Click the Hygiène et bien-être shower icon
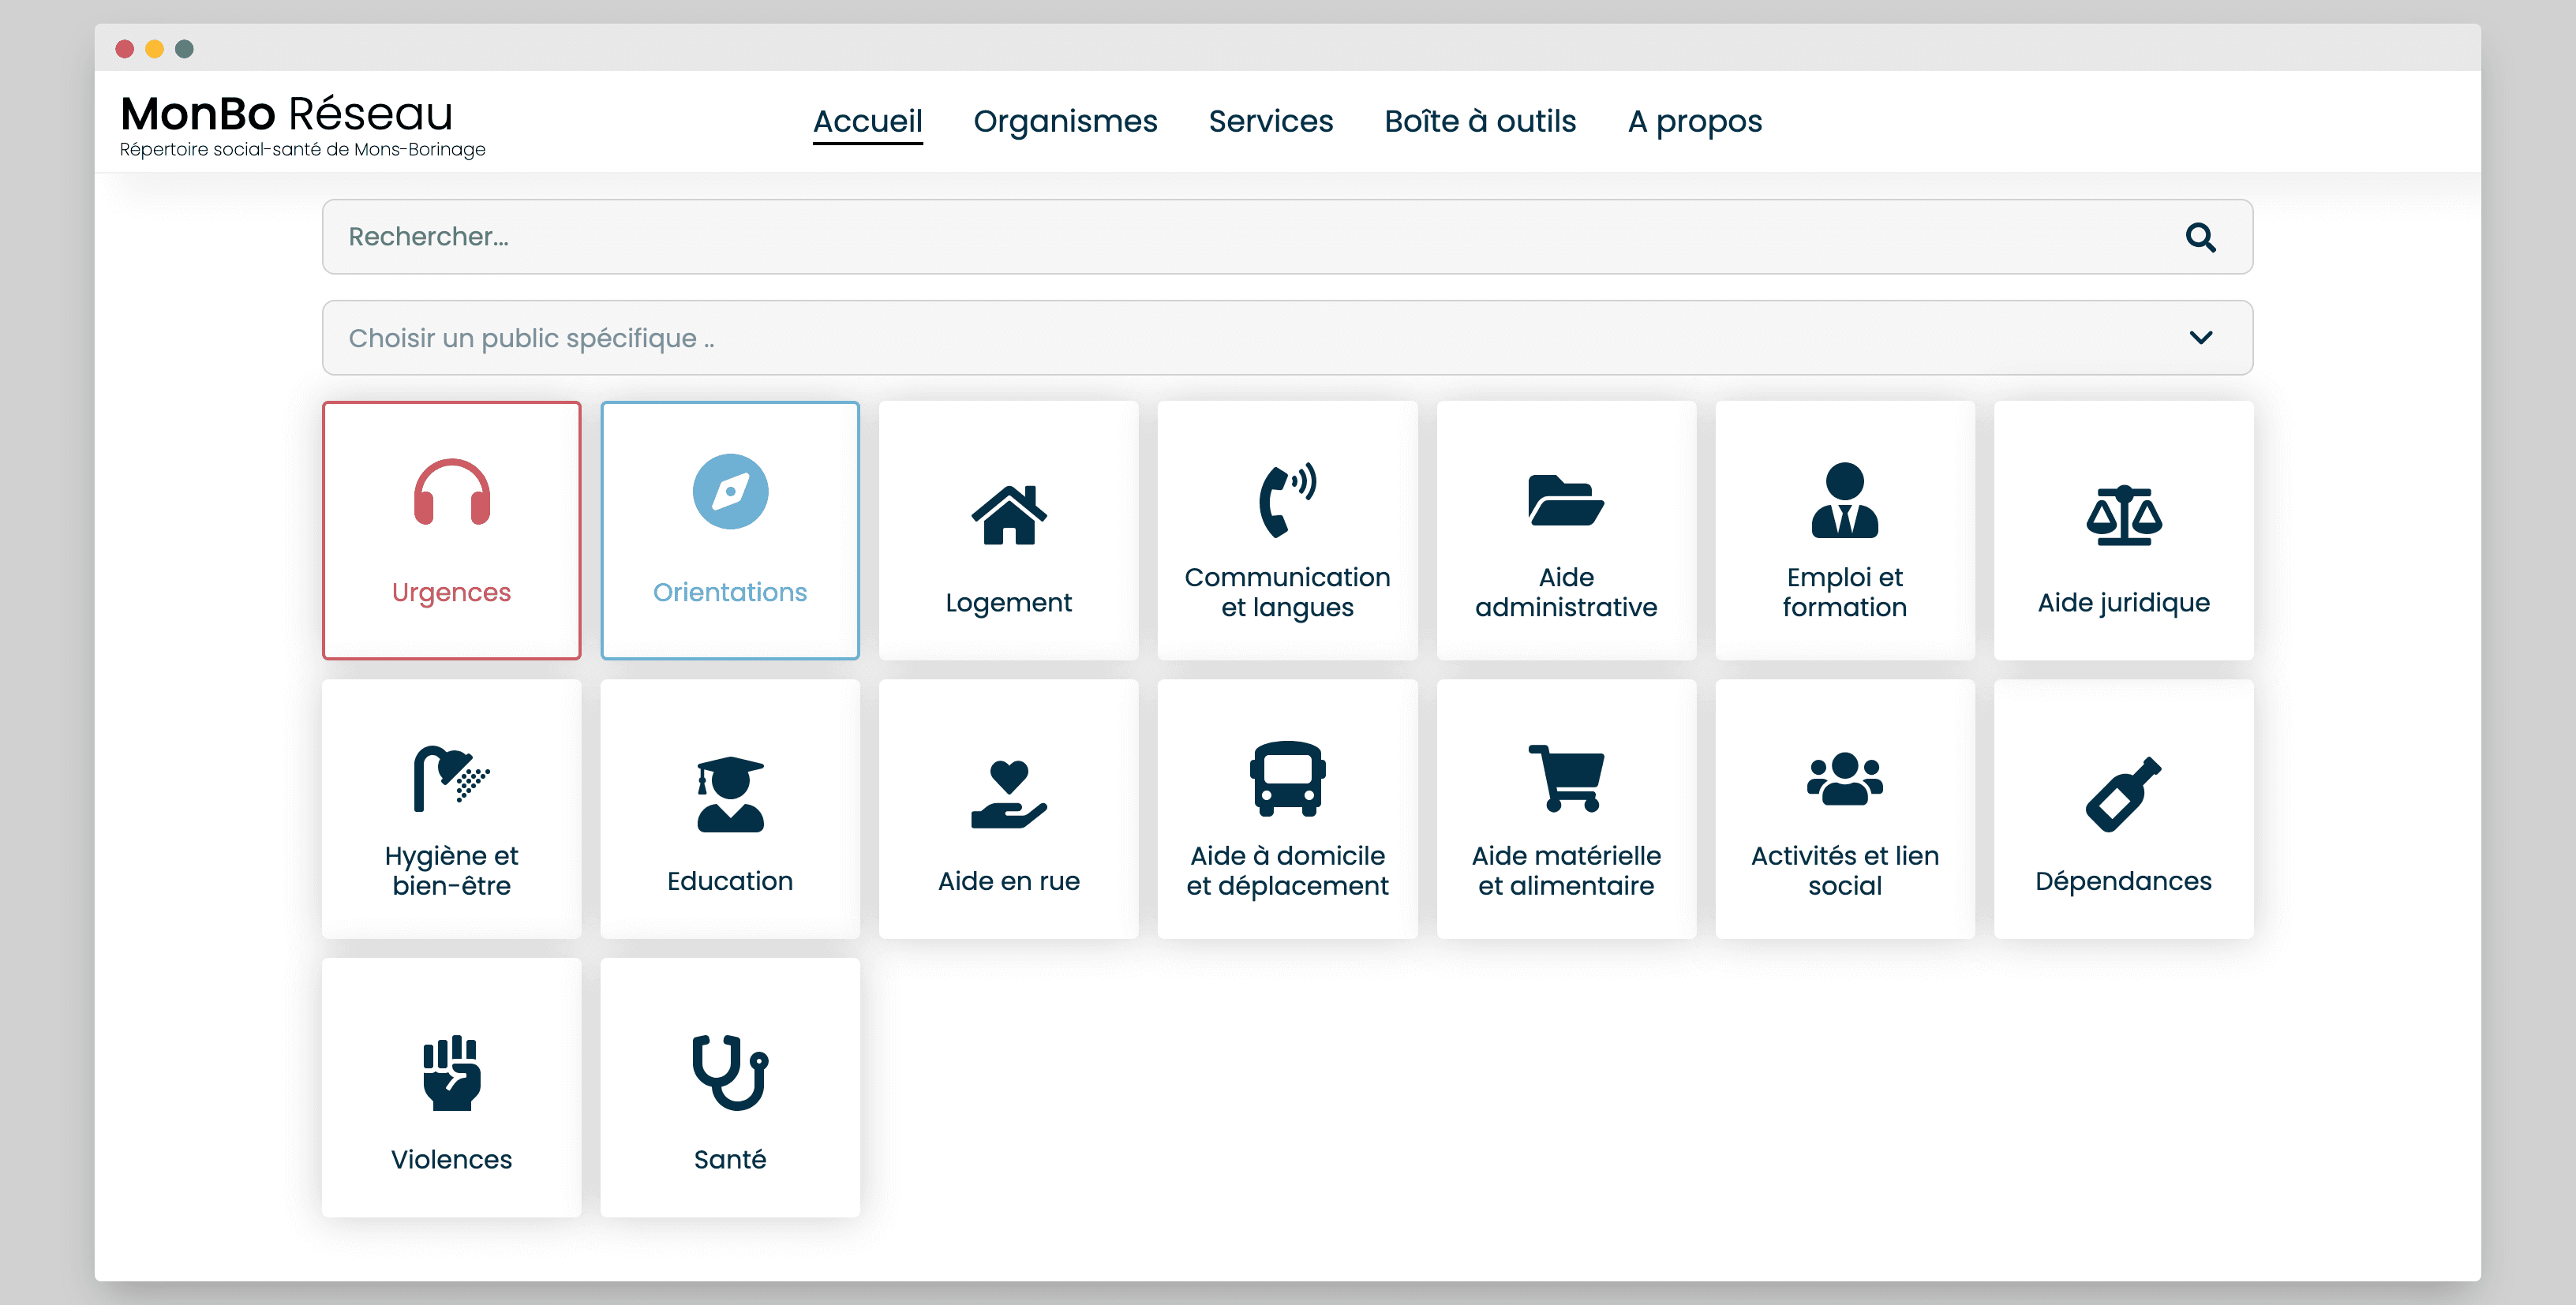This screenshot has height=1305, width=2576. pos(452,778)
